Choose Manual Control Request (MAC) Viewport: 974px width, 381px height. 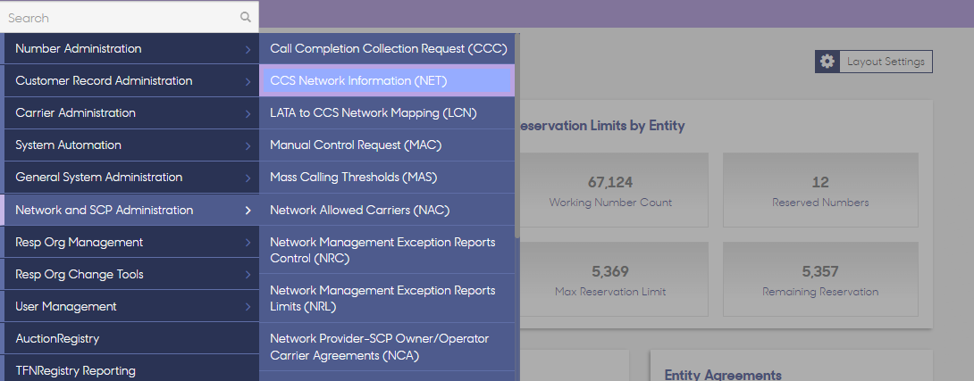(387, 145)
